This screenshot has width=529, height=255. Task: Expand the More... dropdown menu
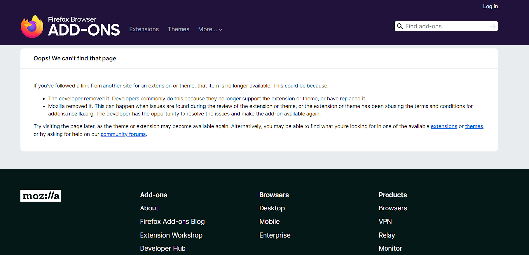[x=210, y=29]
